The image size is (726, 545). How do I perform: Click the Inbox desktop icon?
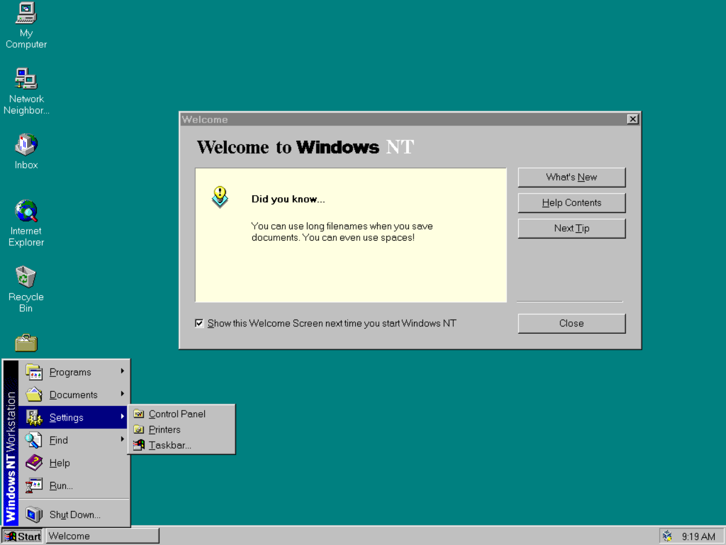[26, 145]
